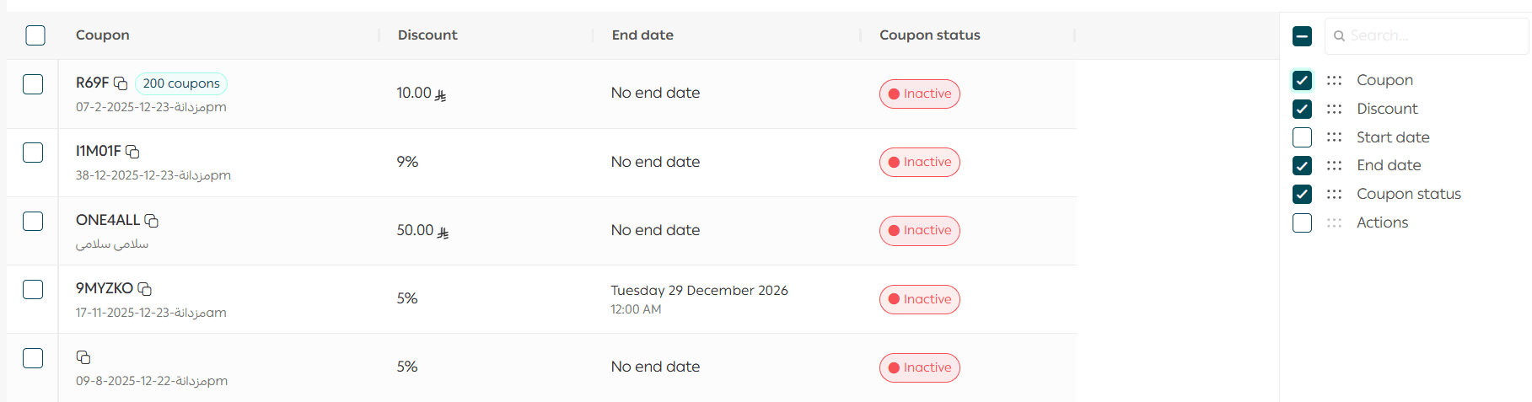
Task: Grab drag handle next to Coupon column option
Action: pyautogui.click(x=1334, y=81)
